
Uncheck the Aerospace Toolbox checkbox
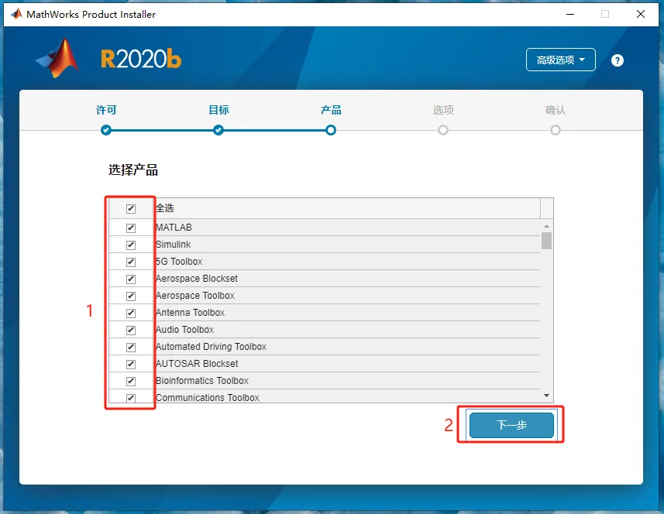click(x=131, y=296)
